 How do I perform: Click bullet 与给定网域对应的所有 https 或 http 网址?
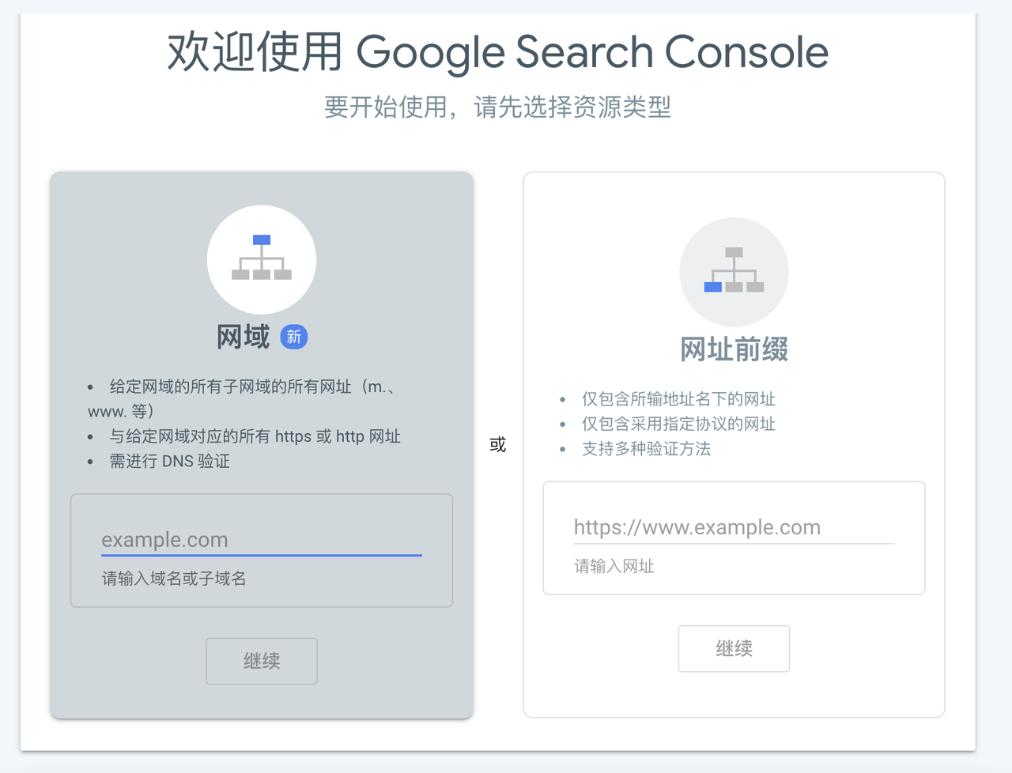255,436
